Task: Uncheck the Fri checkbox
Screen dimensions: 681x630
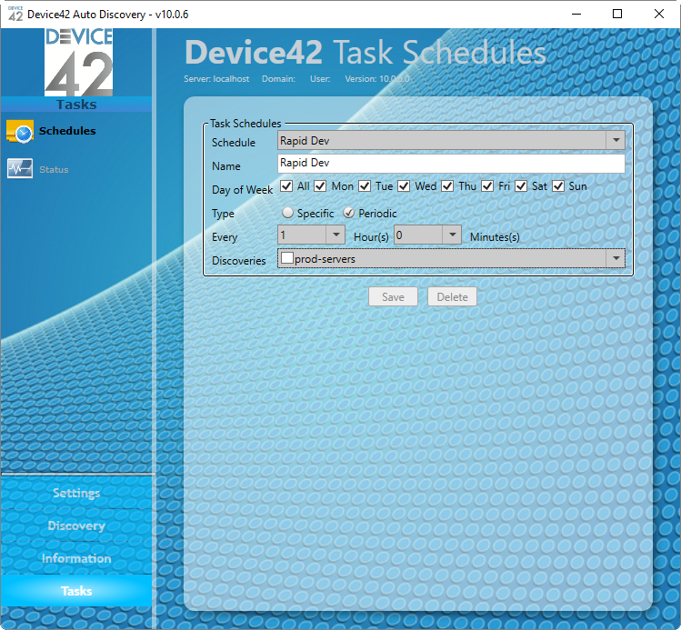Action: point(487,186)
